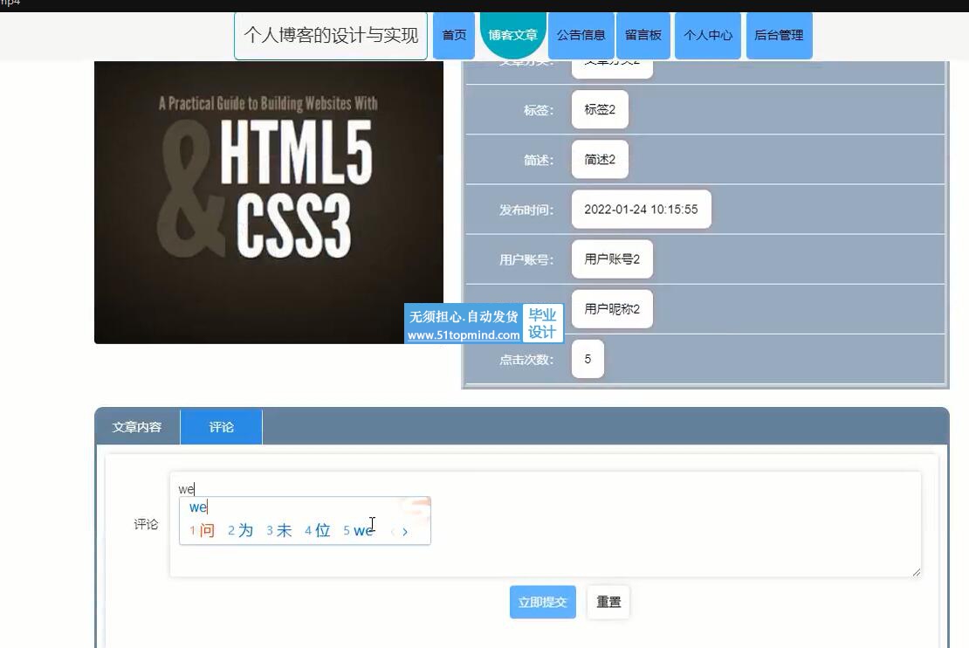Click the 重置 button
Screen dimensions: 969x648
click(x=608, y=602)
